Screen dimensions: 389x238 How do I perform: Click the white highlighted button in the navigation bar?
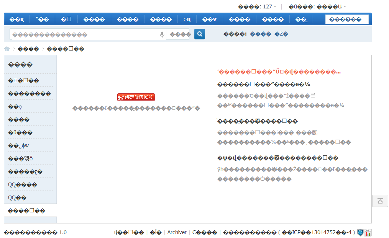tap(347, 19)
